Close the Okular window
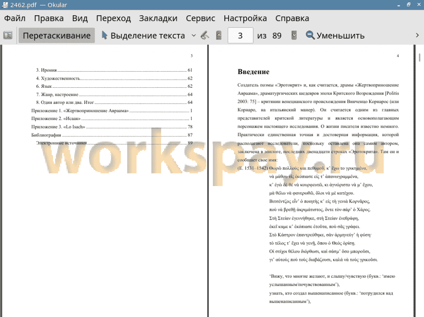Screen dimensions: 424x317 point(418,5)
